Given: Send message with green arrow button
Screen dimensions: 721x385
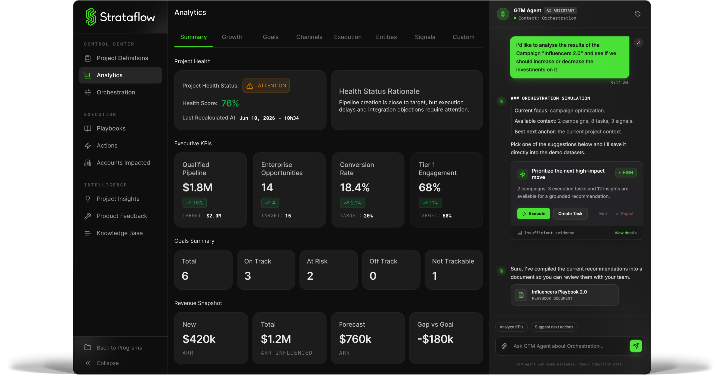Looking at the screenshot, I should 636,346.
